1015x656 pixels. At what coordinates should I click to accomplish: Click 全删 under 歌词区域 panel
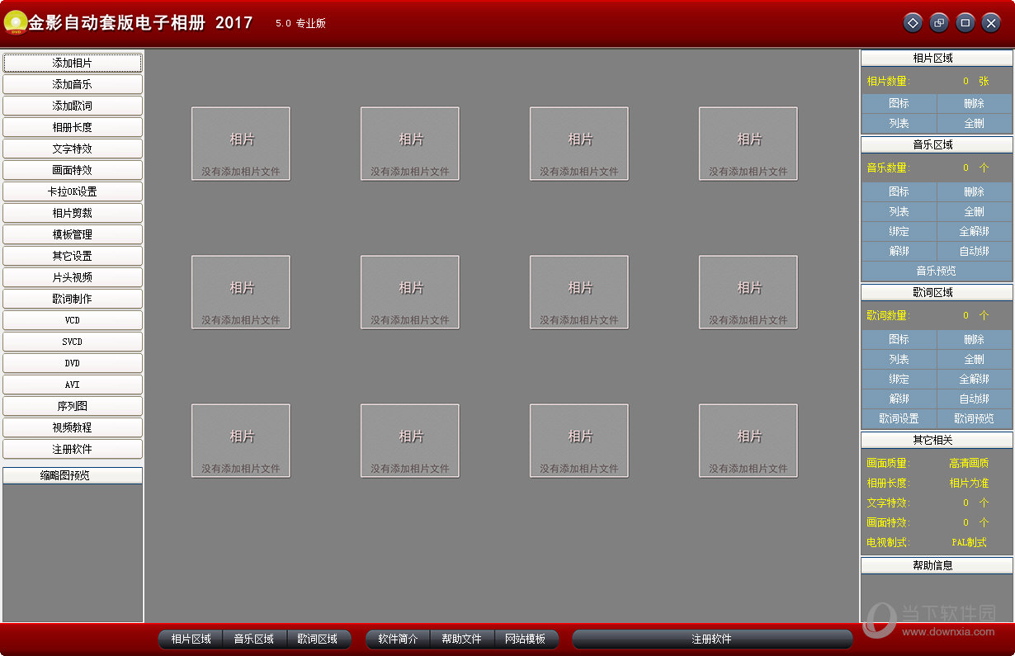pyautogui.click(x=975, y=359)
